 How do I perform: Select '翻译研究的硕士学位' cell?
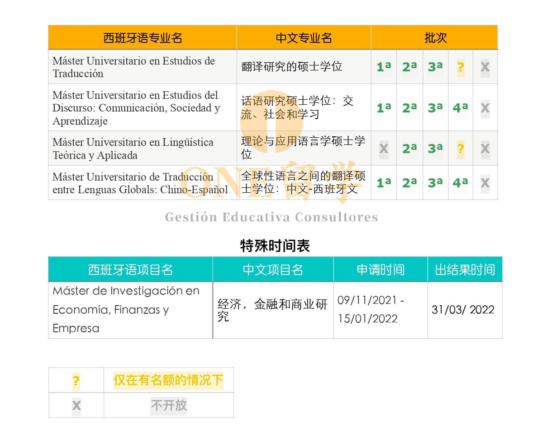tap(304, 67)
